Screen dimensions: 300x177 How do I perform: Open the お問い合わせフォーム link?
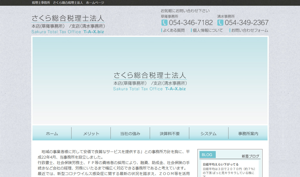pyautogui.click(x=249, y=30)
